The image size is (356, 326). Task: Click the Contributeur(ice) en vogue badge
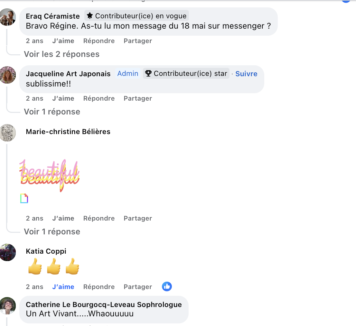click(137, 16)
